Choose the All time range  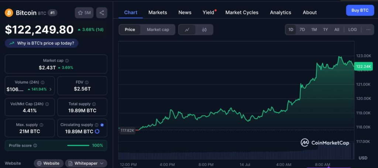337,29
